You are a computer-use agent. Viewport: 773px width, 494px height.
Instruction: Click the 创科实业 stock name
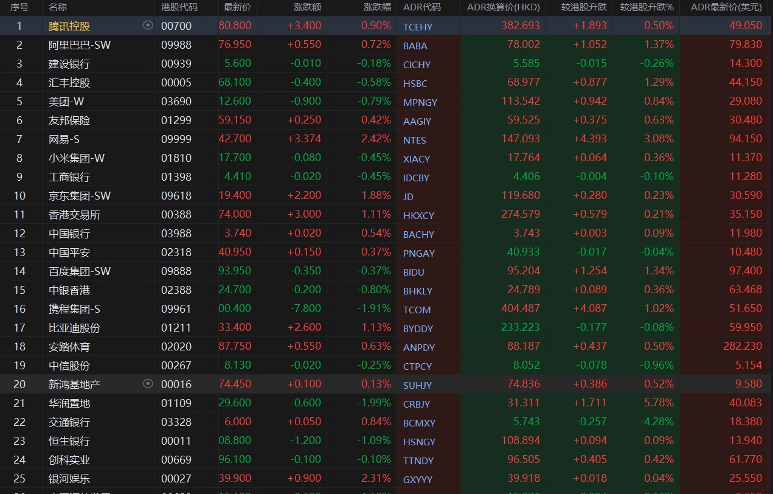(x=69, y=460)
